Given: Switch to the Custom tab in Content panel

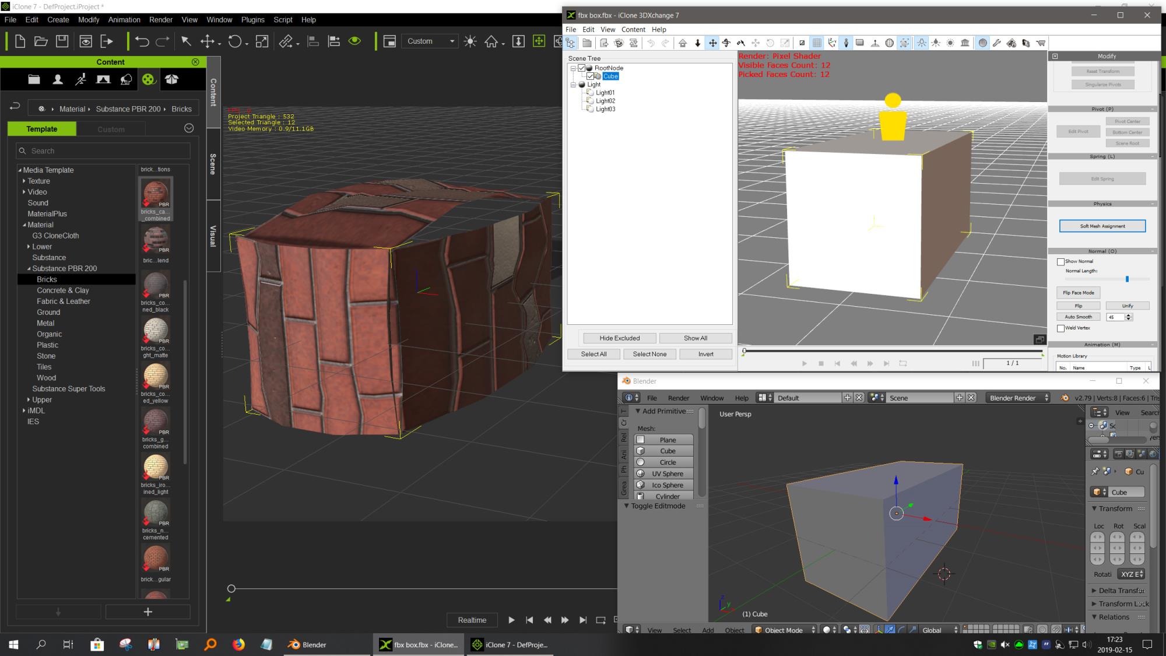Looking at the screenshot, I should [x=111, y=129].
